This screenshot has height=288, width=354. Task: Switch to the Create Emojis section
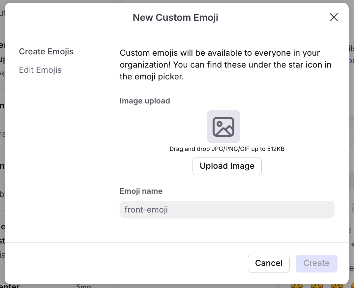tap(46, 52)
